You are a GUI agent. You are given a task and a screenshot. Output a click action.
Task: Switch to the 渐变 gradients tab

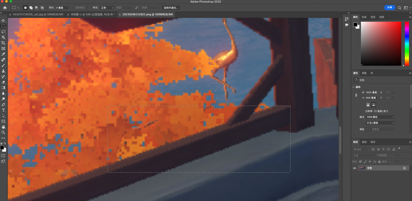pyautogui.click(x=373, y=17)
